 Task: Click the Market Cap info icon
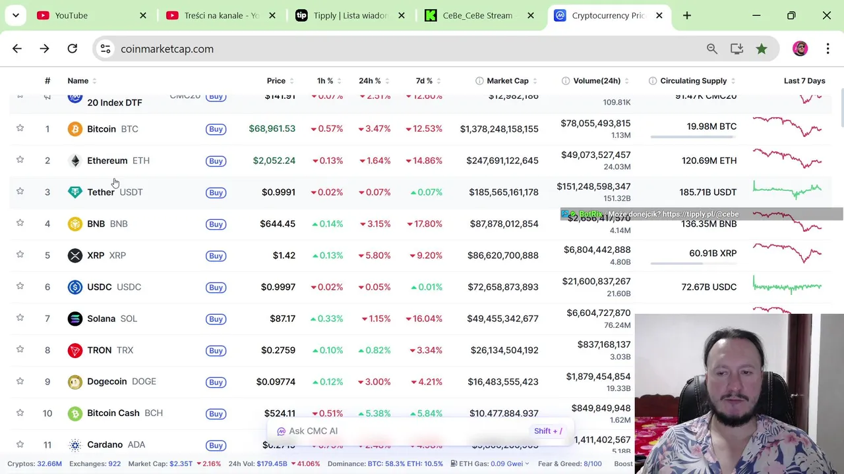(x=479, y=81)
